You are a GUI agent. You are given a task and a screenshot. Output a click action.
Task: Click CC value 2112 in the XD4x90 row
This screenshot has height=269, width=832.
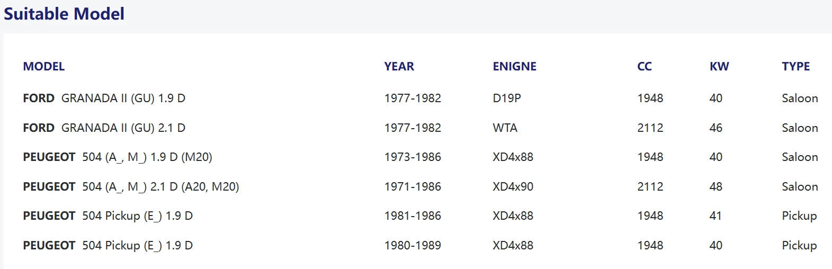(x=650, y=187)
